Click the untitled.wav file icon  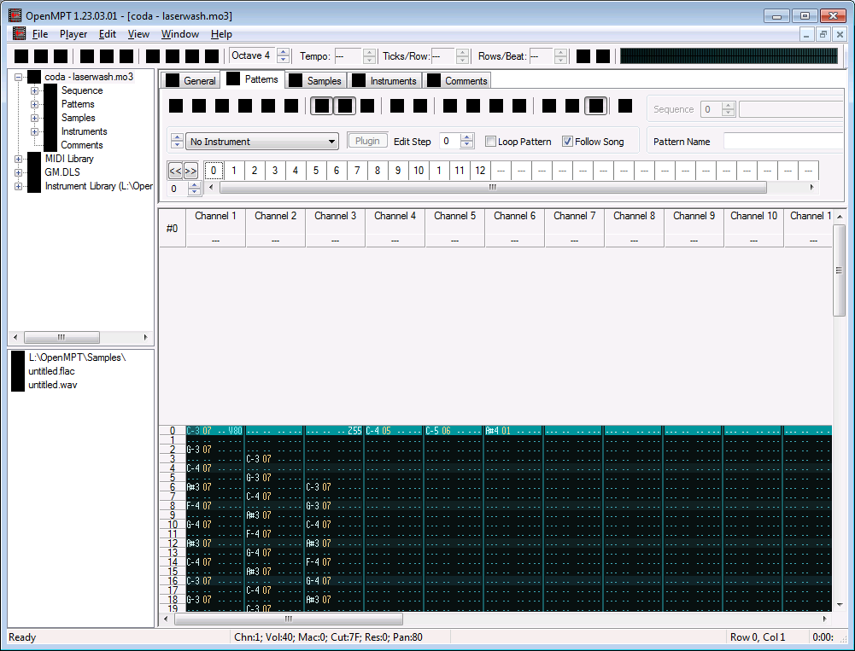tap(18, 385)
